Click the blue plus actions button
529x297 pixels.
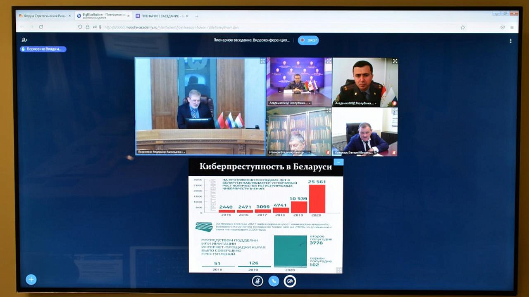pyautogui.click(x=31, y=280)
